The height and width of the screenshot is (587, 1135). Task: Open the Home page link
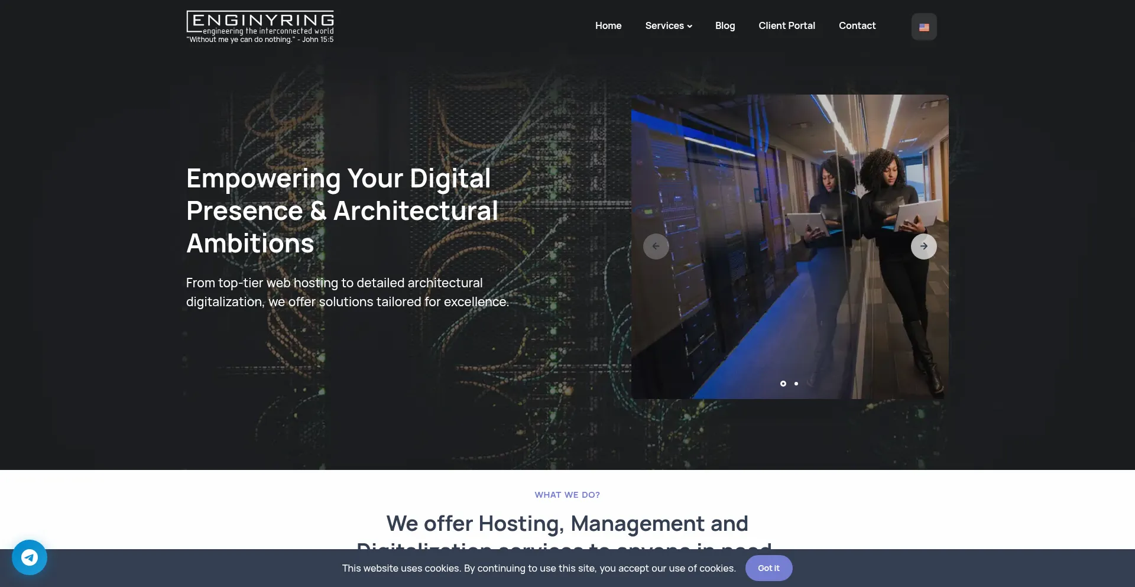coord(608,25)
